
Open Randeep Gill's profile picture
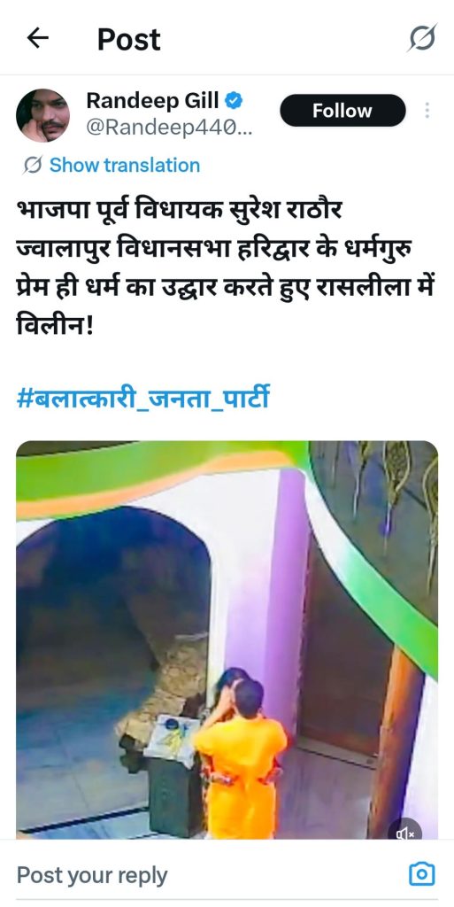click(x=42, y=115)
